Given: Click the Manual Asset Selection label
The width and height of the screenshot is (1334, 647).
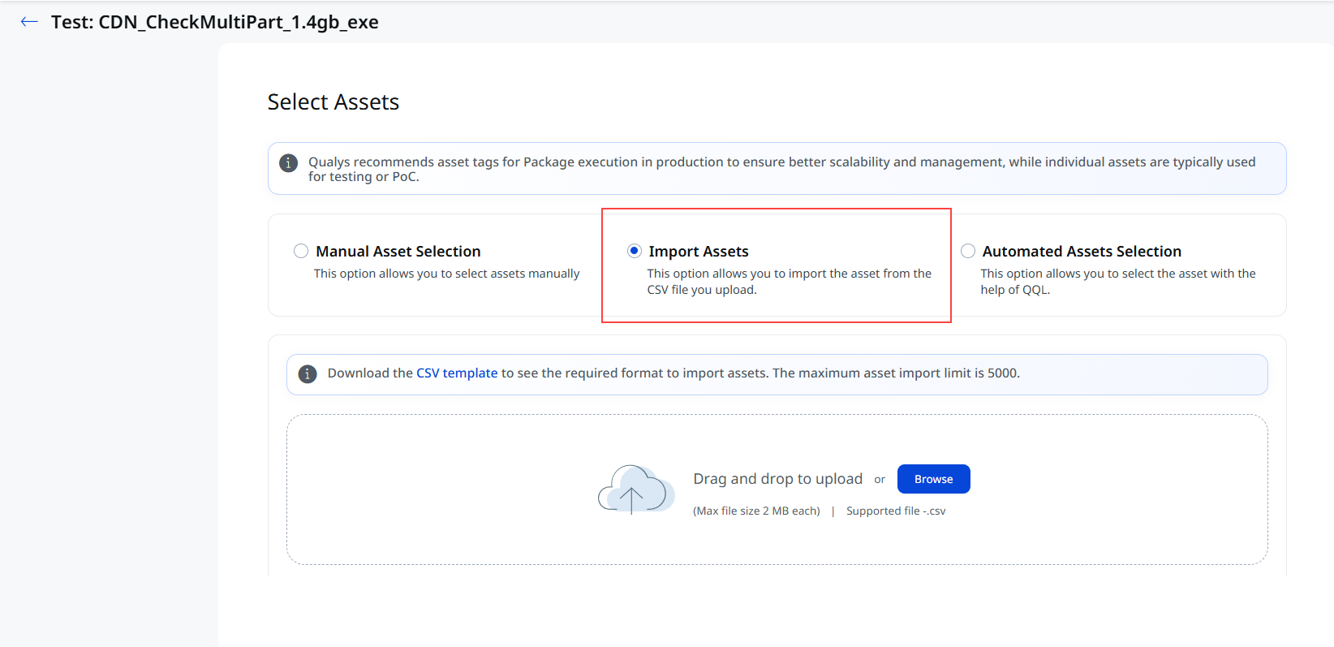Looking at the screenshot, I should coord(398,252).
